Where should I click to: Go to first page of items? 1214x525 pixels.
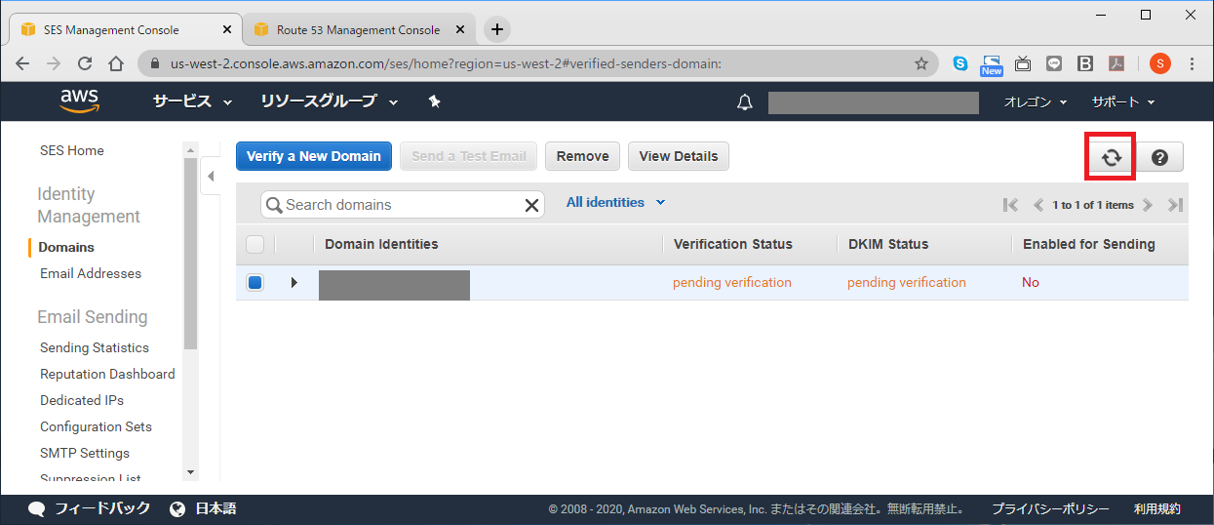coord(1010,205)
